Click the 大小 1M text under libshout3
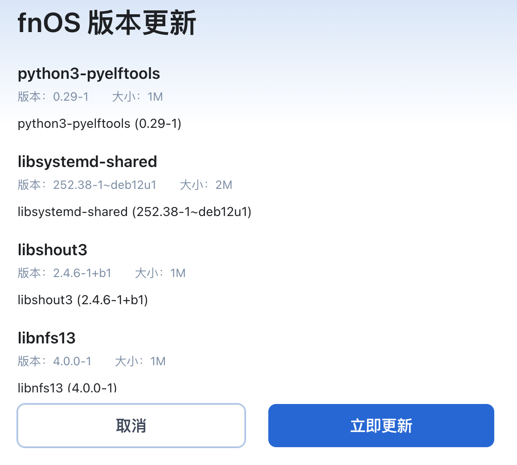 pos(160,273)
